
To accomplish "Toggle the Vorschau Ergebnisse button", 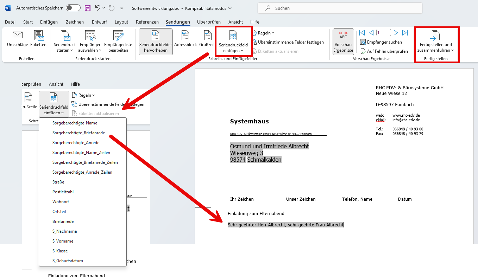I will (343, 42).
